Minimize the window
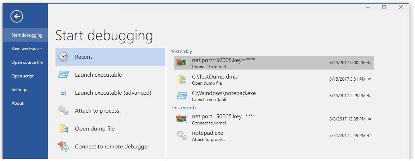This screenshot has width=415, height=161. click(x=367, y=8)
